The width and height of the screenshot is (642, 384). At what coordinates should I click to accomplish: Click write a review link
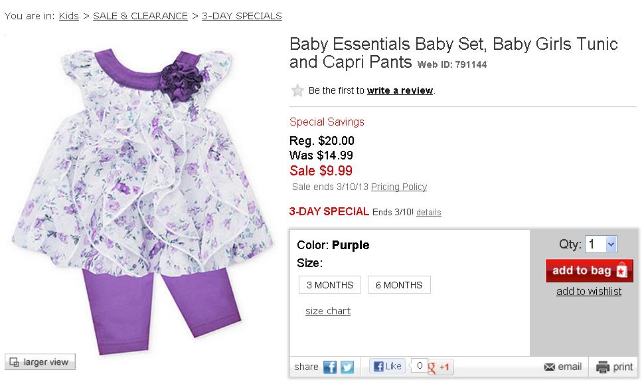click(400, 90)
